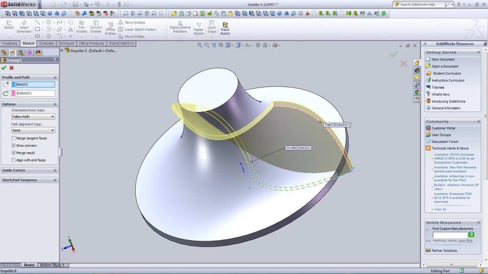Click the Section View icon in the viewport toolbar
The height and width of the screenshot is (274, 488).
pos(221,45)
